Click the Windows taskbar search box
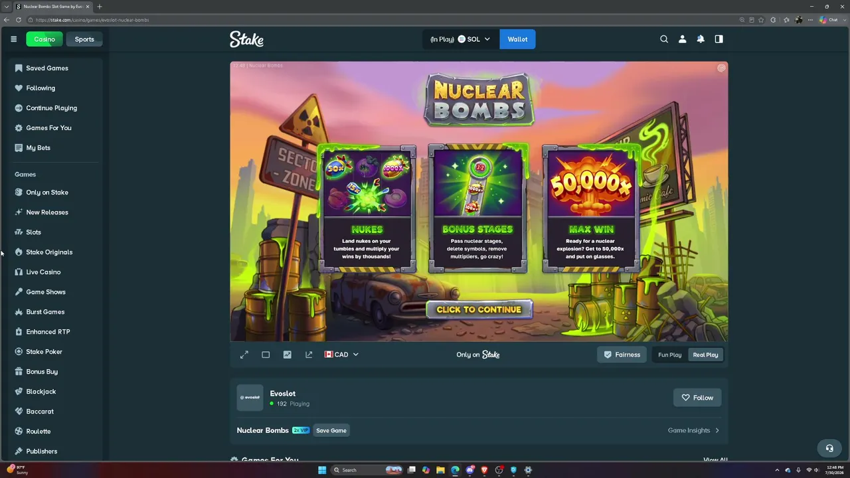This screenshot has width=850, height=478. pos(367,470)
